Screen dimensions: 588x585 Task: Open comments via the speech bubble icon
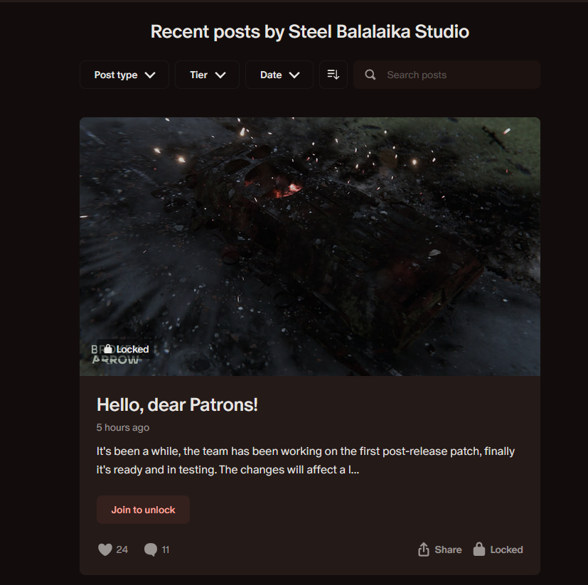150,549
